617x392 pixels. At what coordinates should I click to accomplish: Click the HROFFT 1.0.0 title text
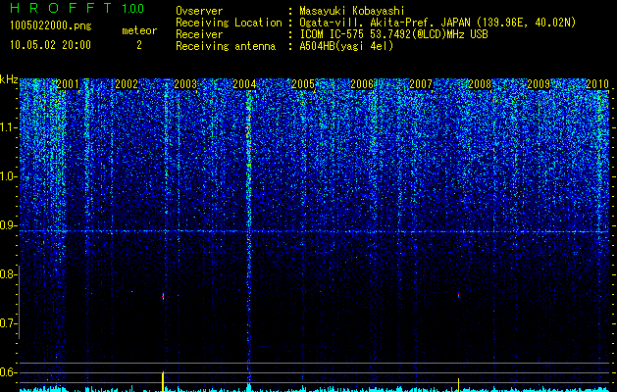[x=77, y=8]
